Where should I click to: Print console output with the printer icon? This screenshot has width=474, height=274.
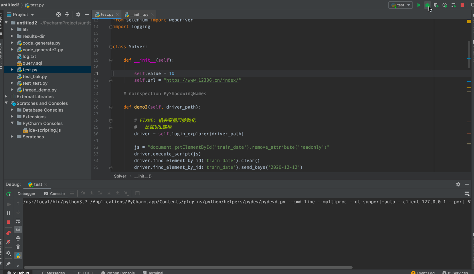[18, 238]
